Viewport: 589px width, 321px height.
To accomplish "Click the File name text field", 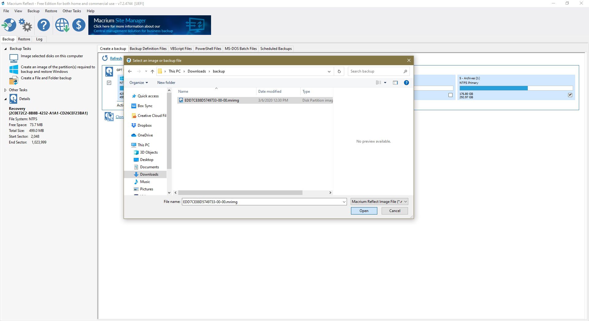I will 262,202.
